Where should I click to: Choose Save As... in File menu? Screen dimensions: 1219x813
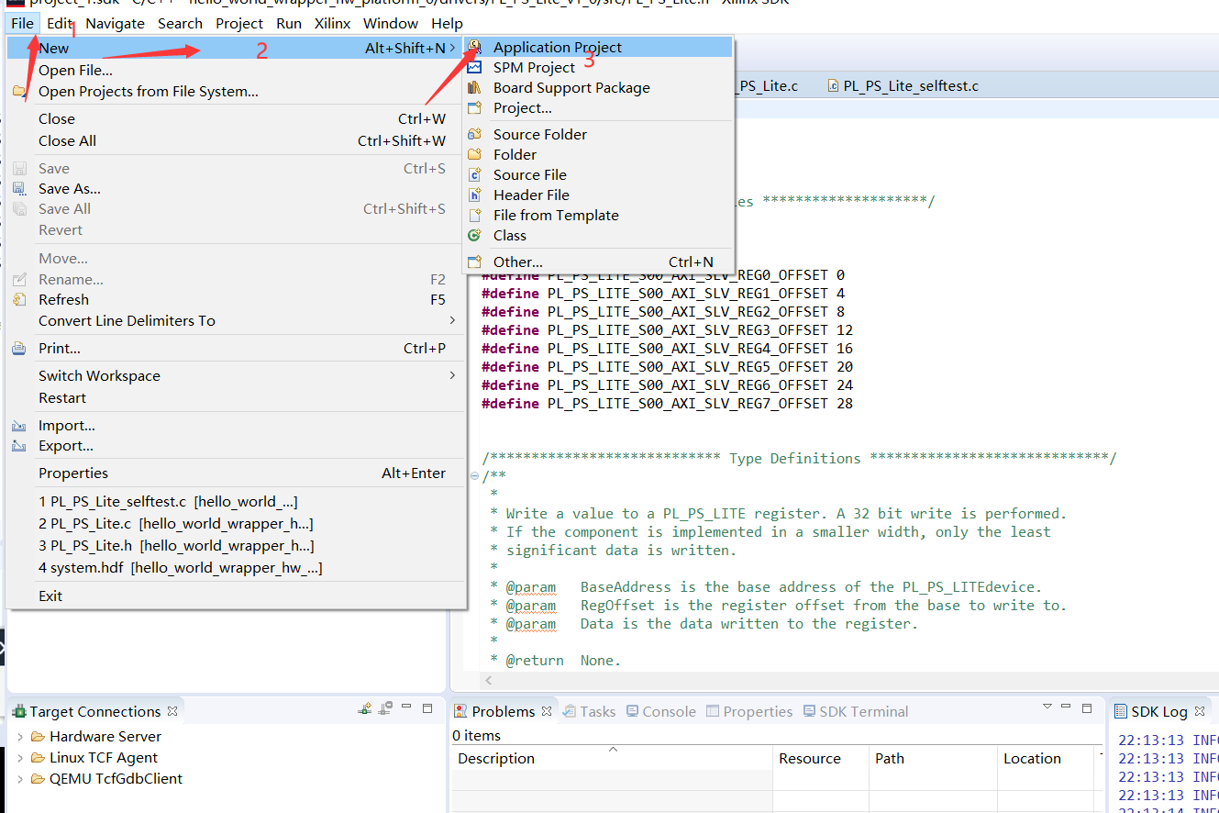coord(236,188)
